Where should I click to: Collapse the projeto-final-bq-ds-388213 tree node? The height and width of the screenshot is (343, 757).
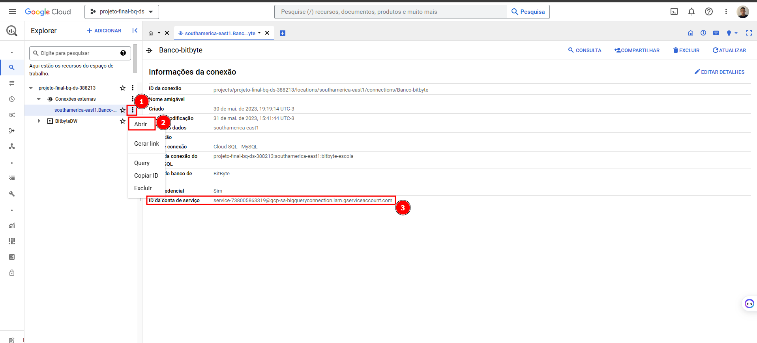pos(31,88)
